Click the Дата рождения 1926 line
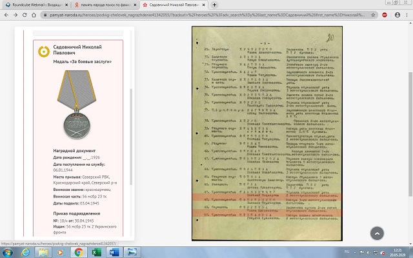Screen dimensions: 413x258 click(76, 157)
